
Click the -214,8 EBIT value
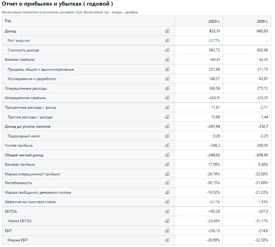click(x=263, y=231)
